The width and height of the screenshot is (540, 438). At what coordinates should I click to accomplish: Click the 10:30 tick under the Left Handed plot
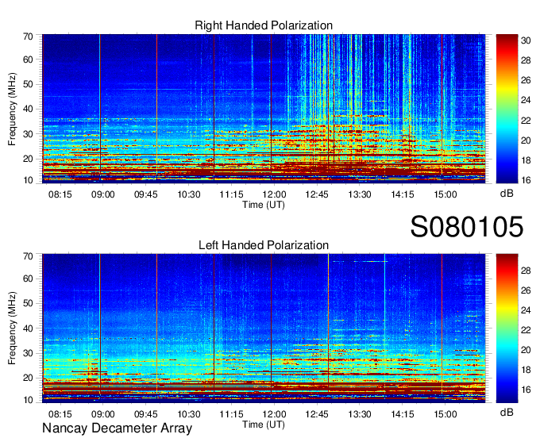coord(189,414)
